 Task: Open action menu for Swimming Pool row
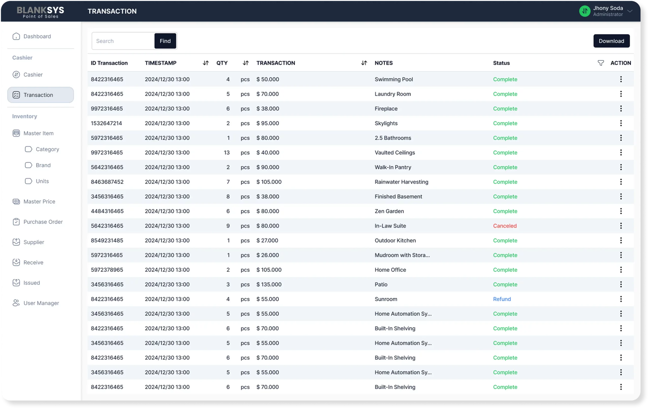(621, 79)
